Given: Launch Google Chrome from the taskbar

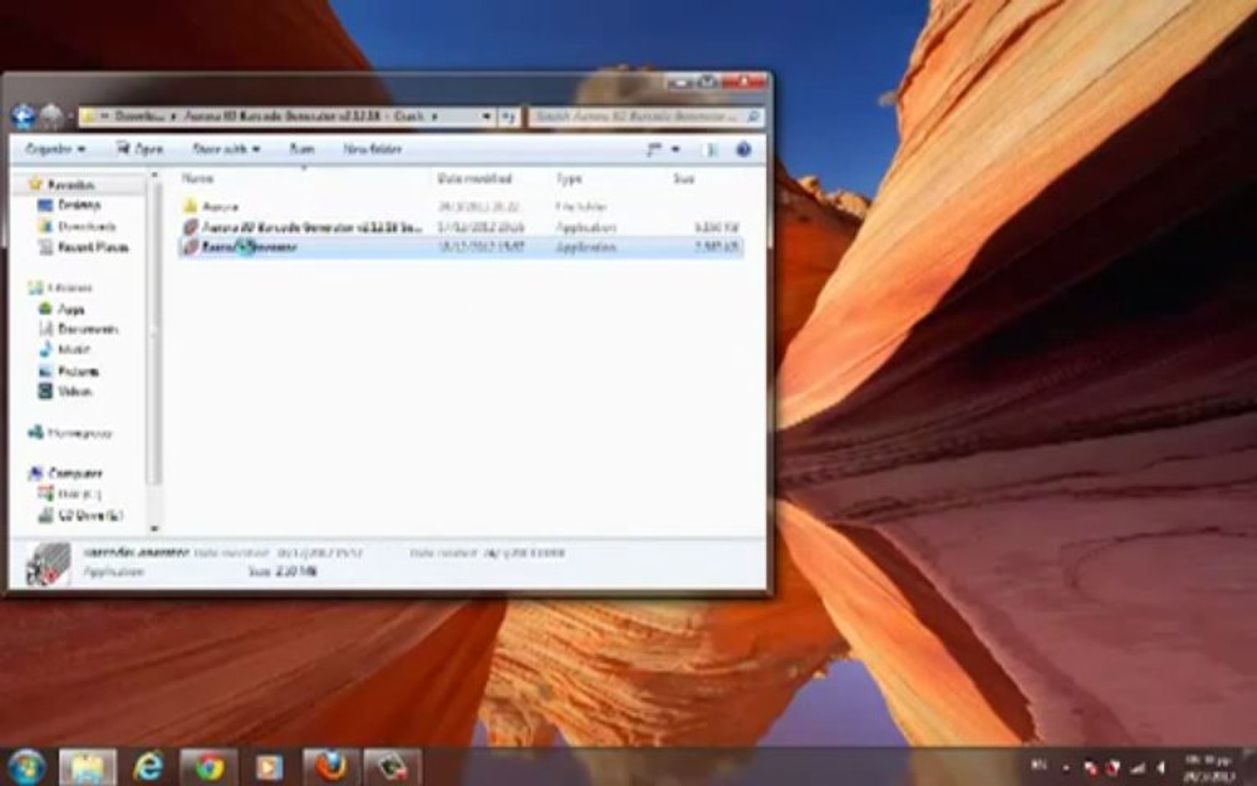Looking at the screenshot, I should [x=209, y=767].
